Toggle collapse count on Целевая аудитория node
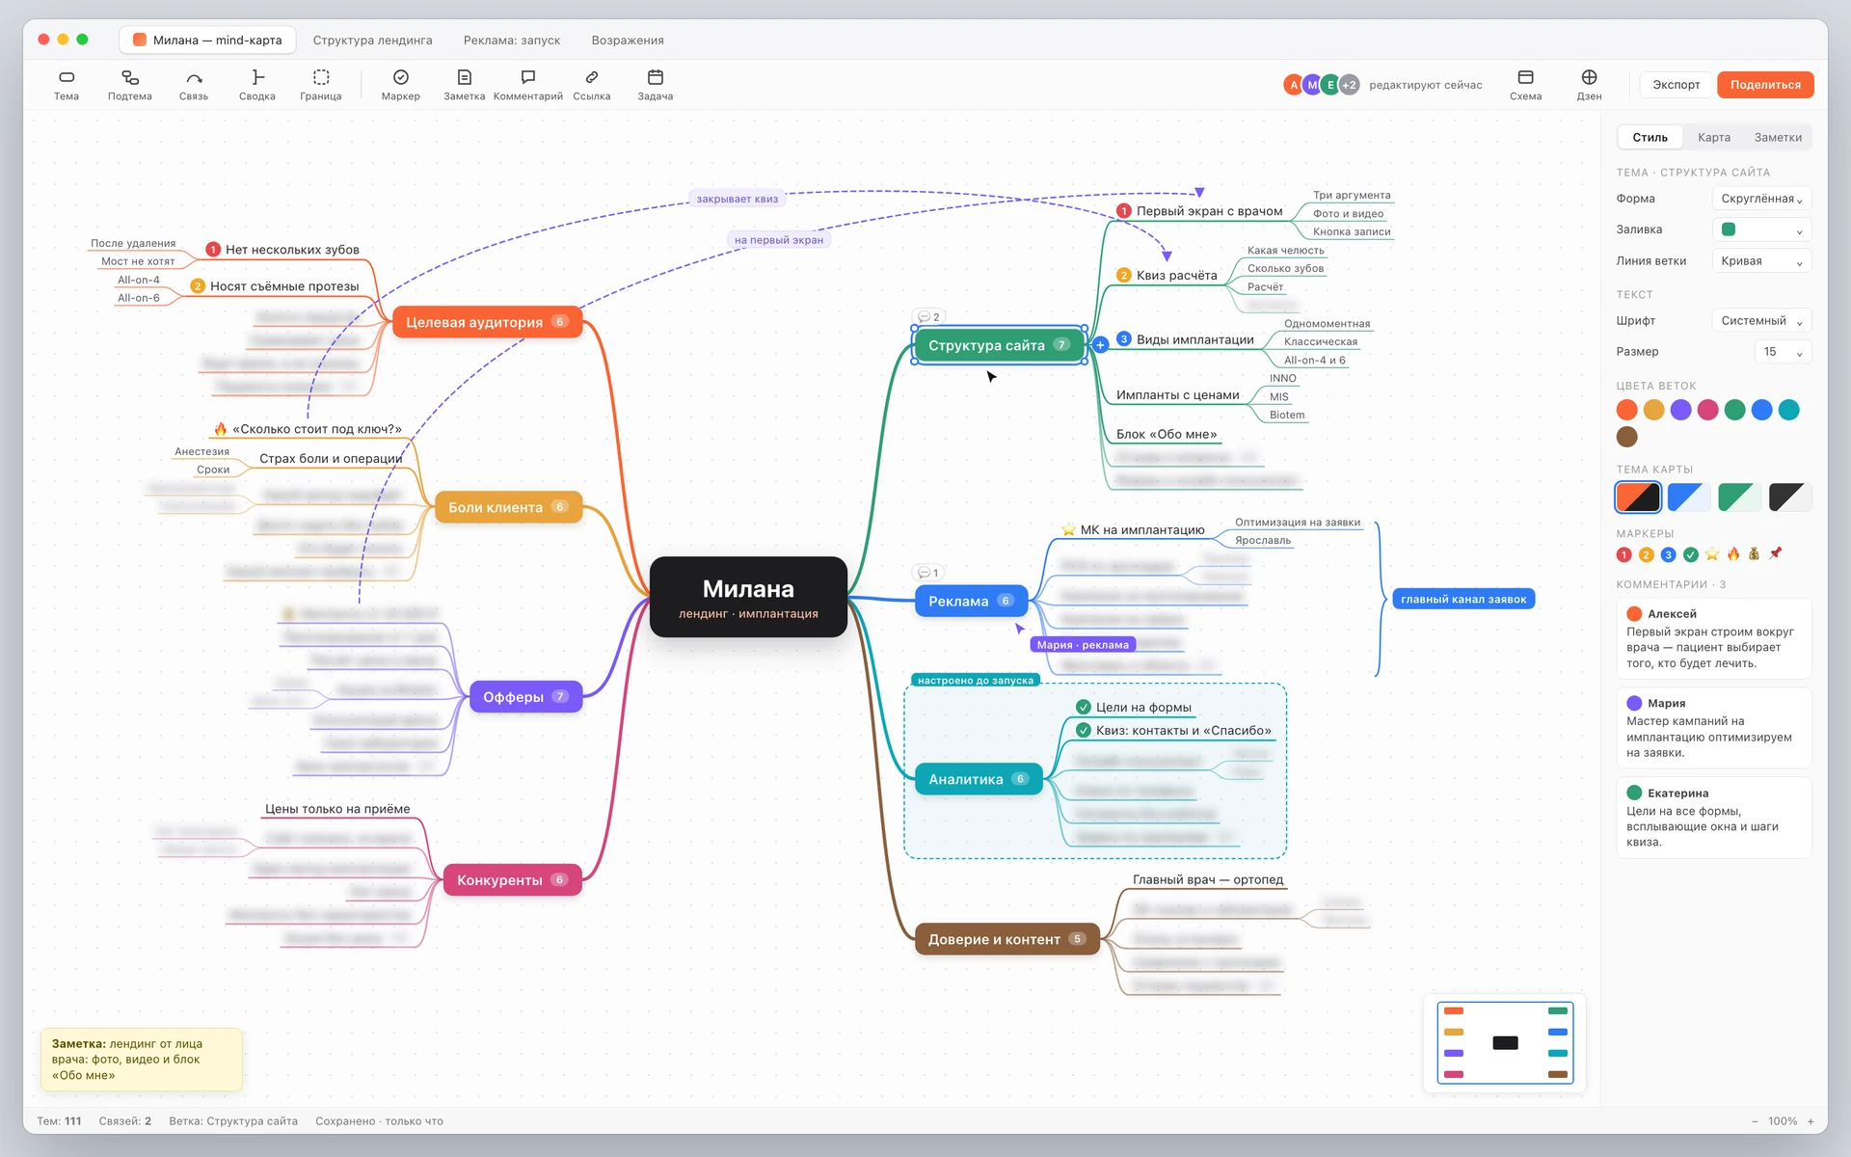 [559, 322]
